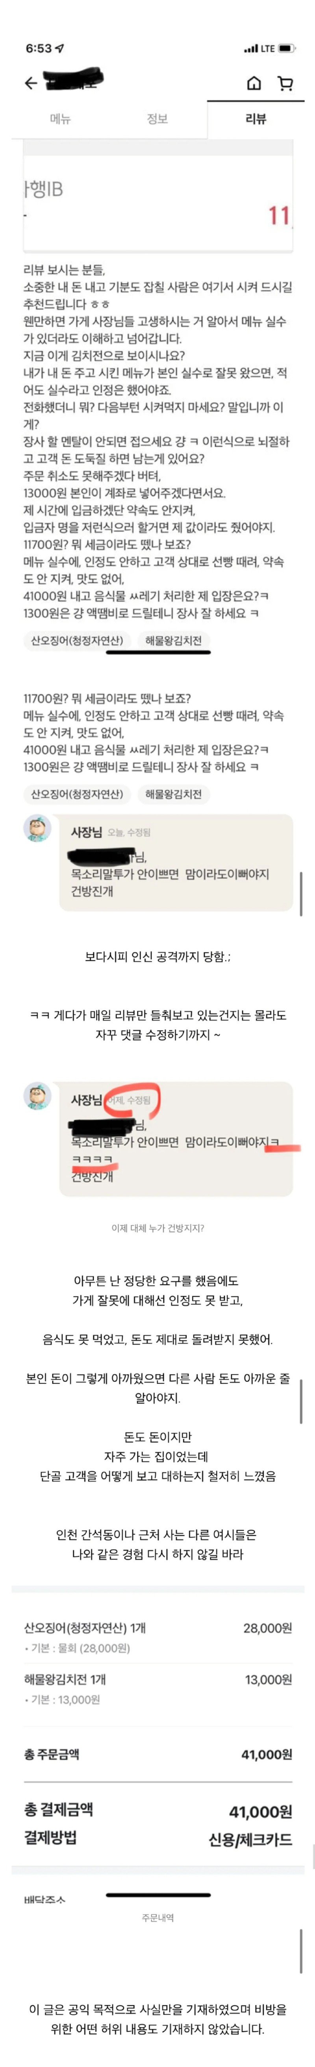Select the 리뷰 tab
This screenshot has height=2067, width=315.
(256, 119)
